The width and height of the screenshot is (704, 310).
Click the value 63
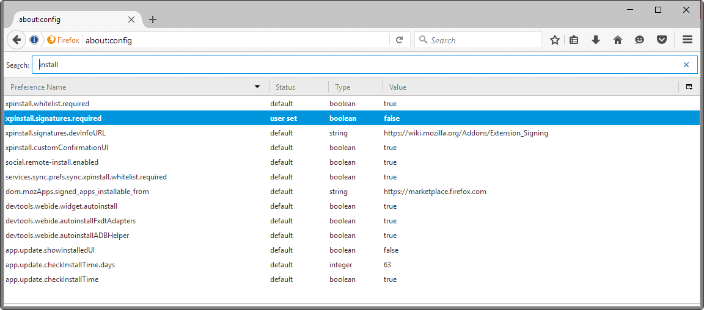tap(387, 265)
